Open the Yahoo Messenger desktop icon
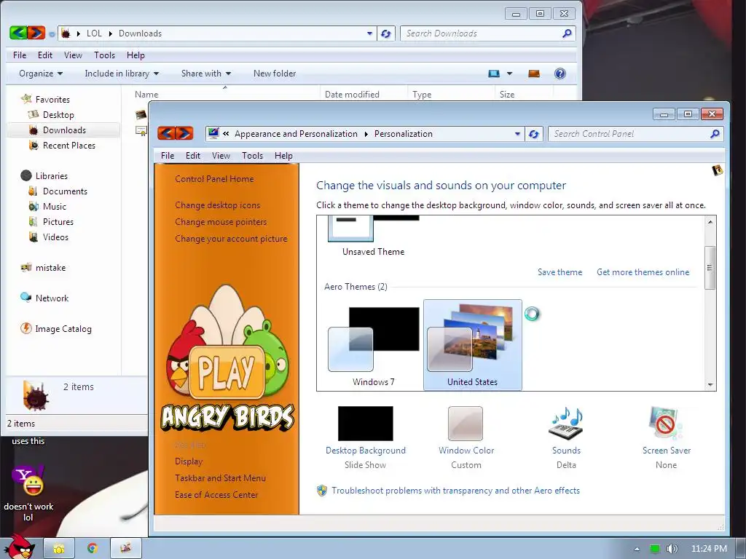Screen dimensions: 746x559 click(x=28, y=480)
